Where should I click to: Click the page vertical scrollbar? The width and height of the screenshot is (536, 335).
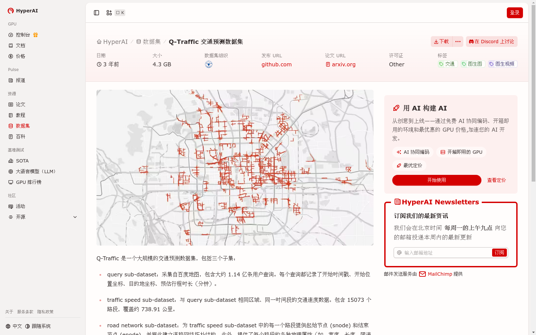pyautogui.click(x=533, y=93)
